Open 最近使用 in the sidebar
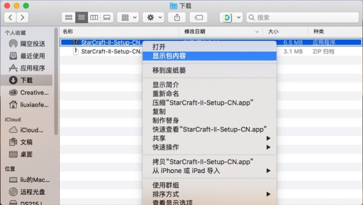The width and height of the screenshot is (363, 205). (x=27, y=56)
